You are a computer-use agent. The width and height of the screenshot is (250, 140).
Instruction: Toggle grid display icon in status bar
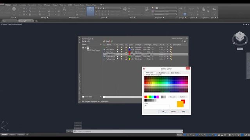tap(185, 135)
